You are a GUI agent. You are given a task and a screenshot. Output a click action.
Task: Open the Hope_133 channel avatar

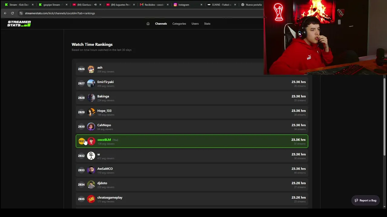[91, 112]
